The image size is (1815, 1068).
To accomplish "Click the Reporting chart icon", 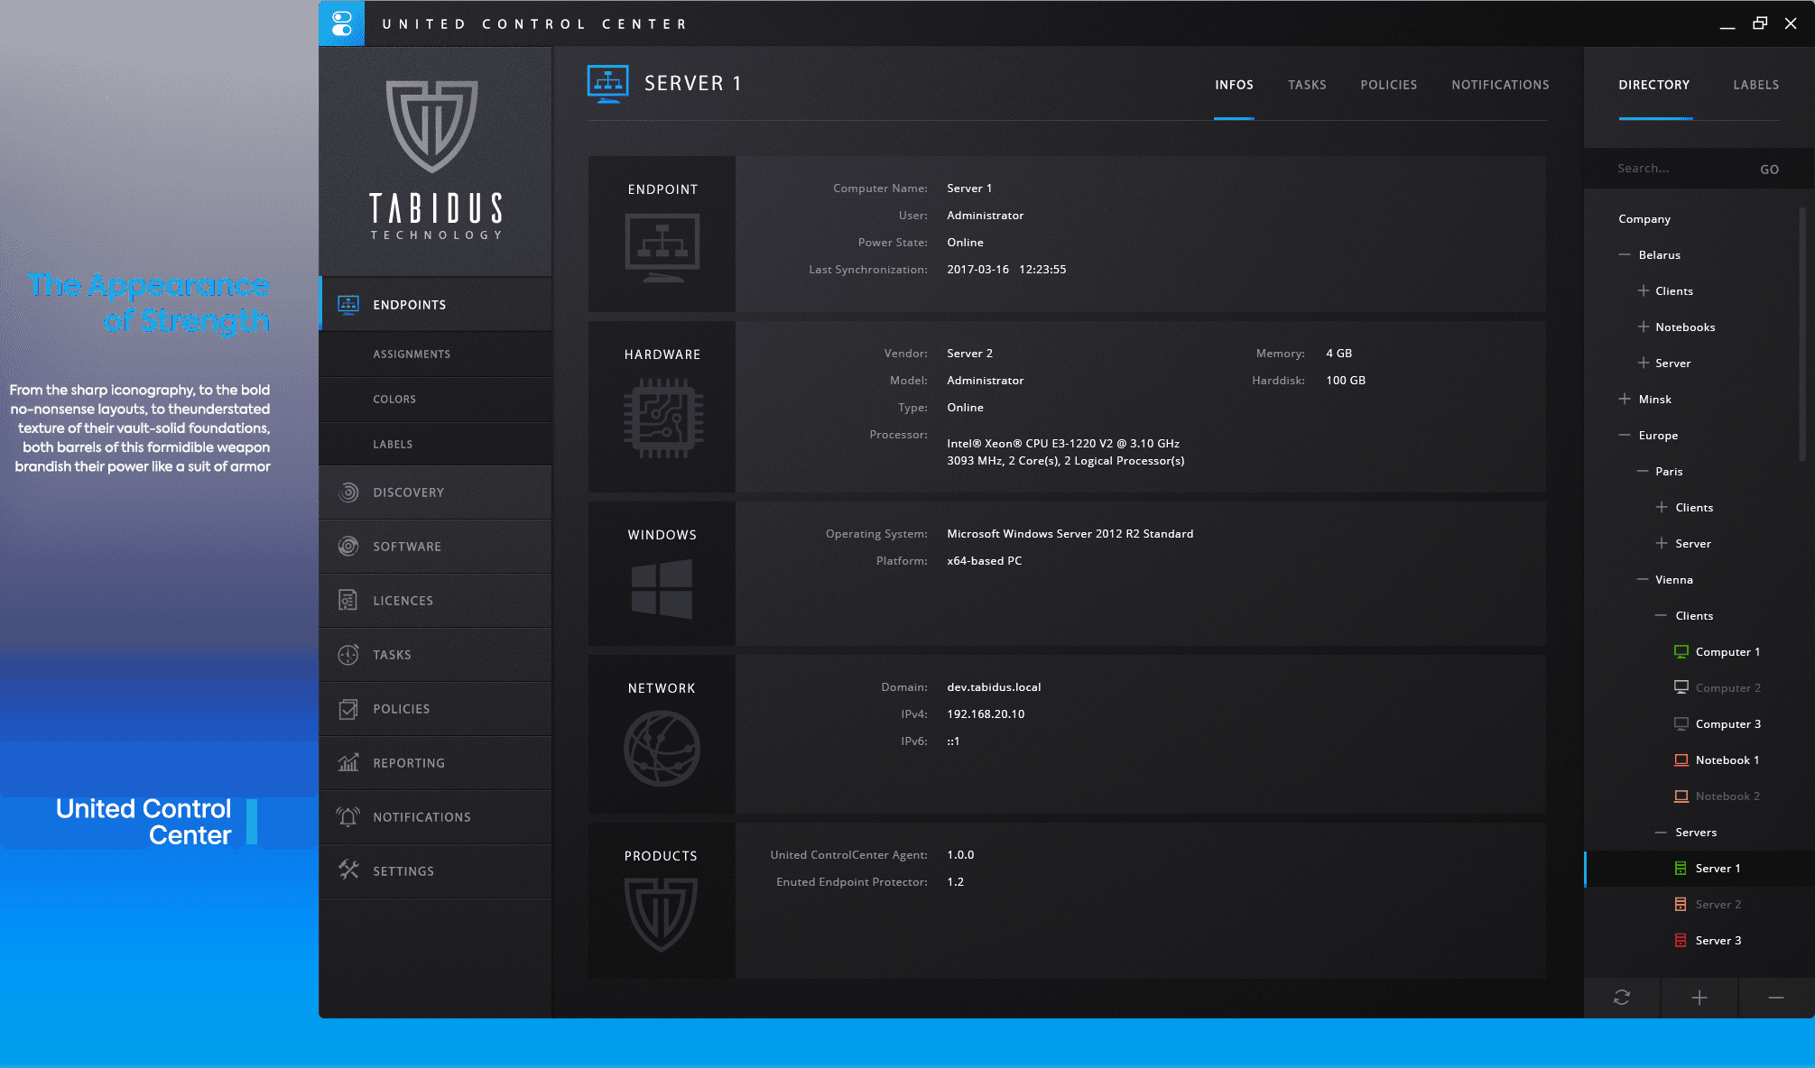I will click(348, 763).
